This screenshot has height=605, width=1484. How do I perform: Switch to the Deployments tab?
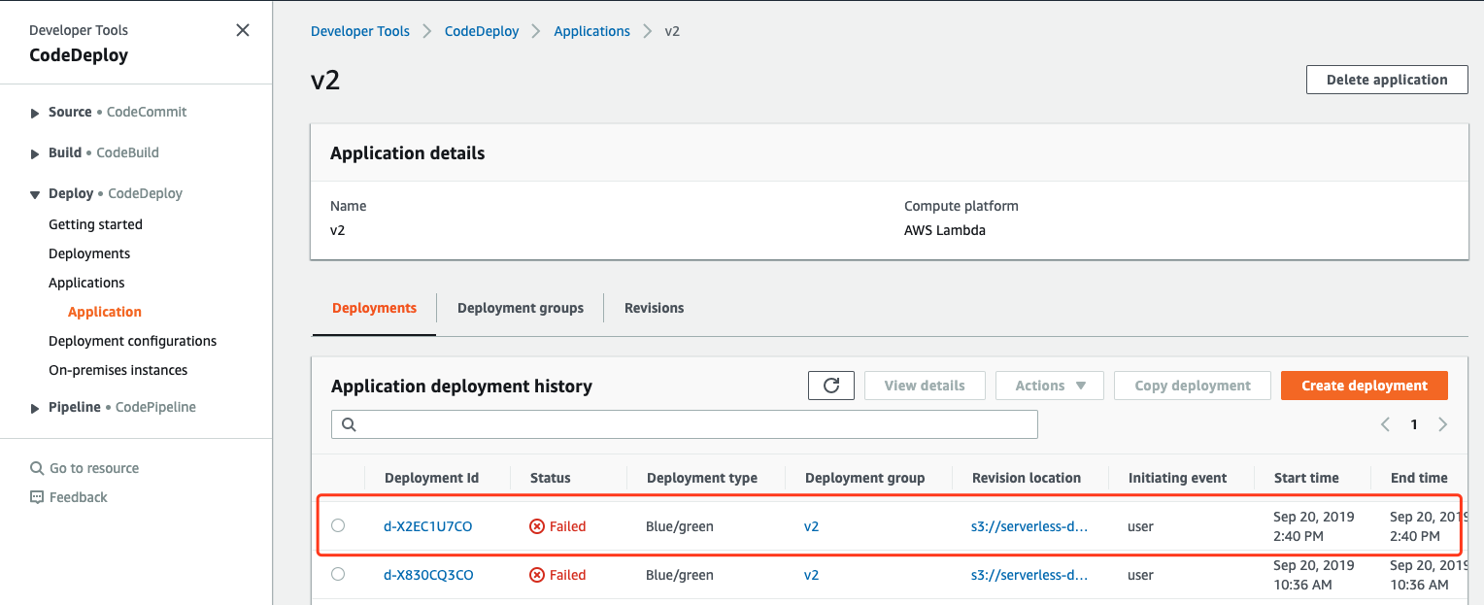coord(374,308)
